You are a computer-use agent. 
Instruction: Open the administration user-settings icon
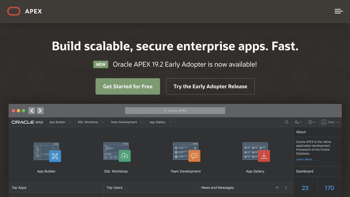pos(298,122)
